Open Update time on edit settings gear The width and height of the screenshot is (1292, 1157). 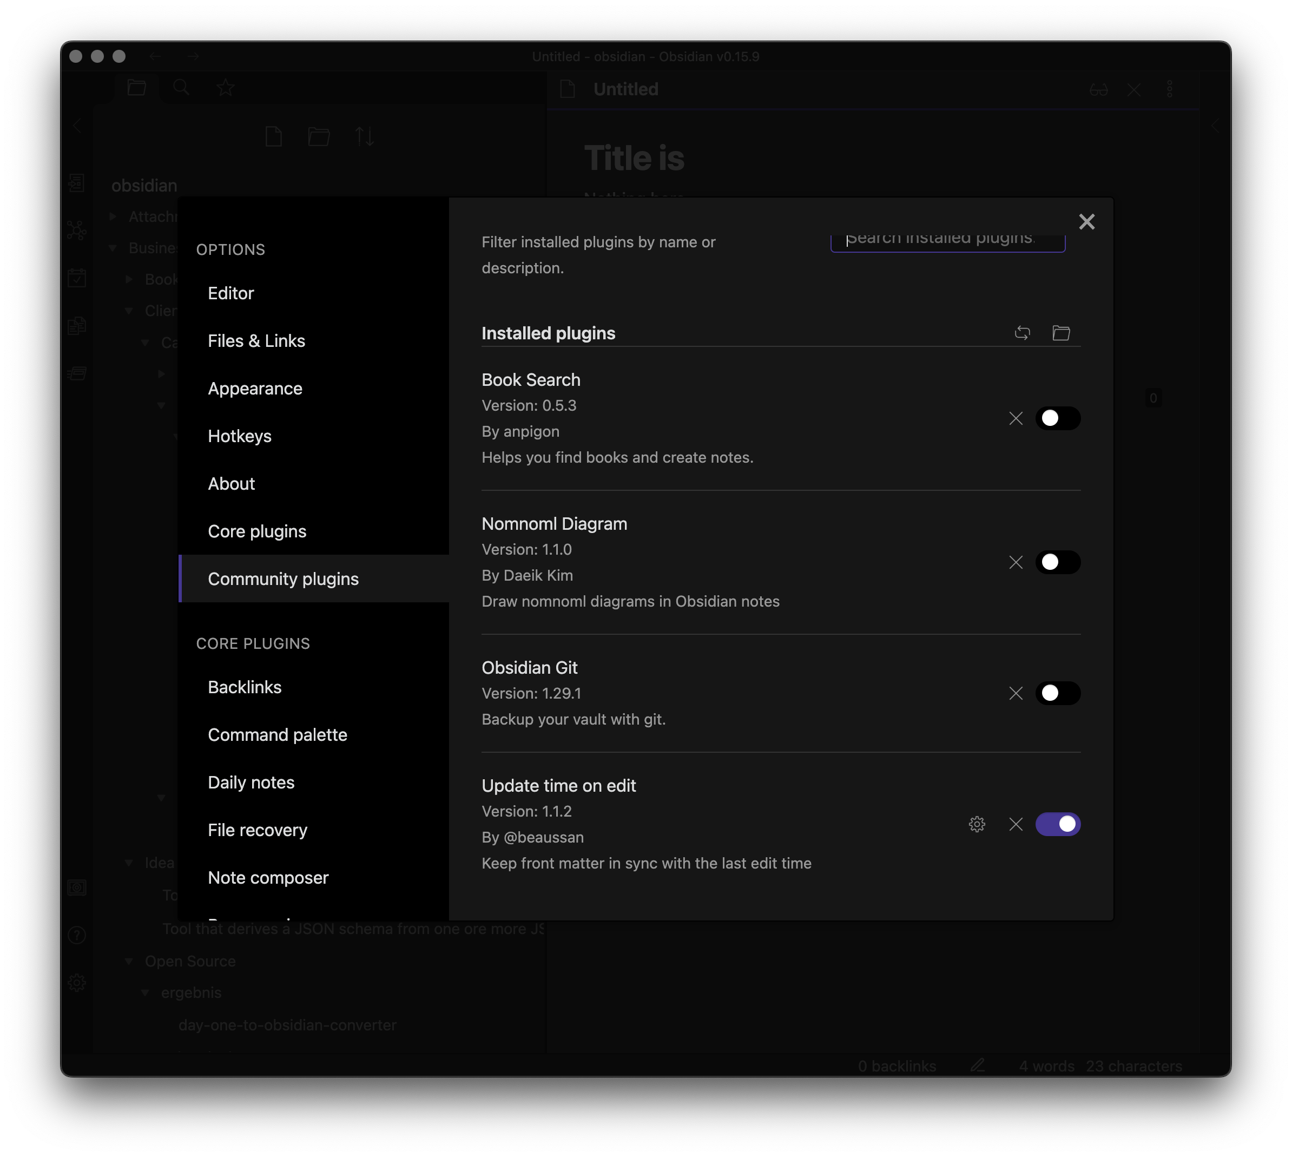tap(977, 824)
